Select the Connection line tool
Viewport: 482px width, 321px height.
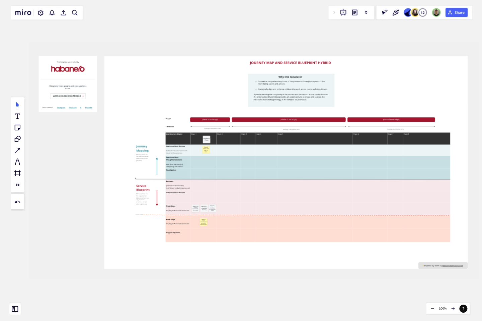pos(17,150)
